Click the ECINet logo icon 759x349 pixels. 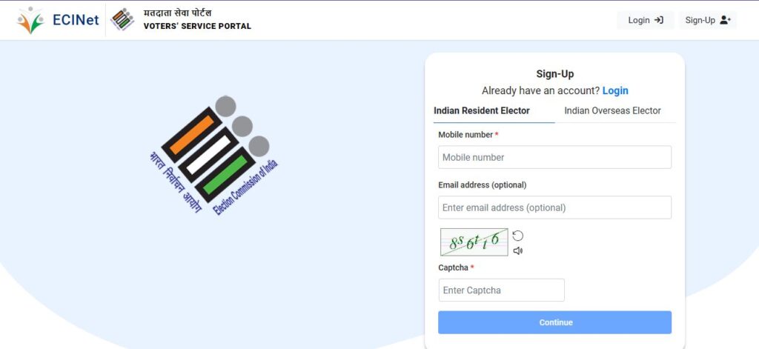click(30, 20)
